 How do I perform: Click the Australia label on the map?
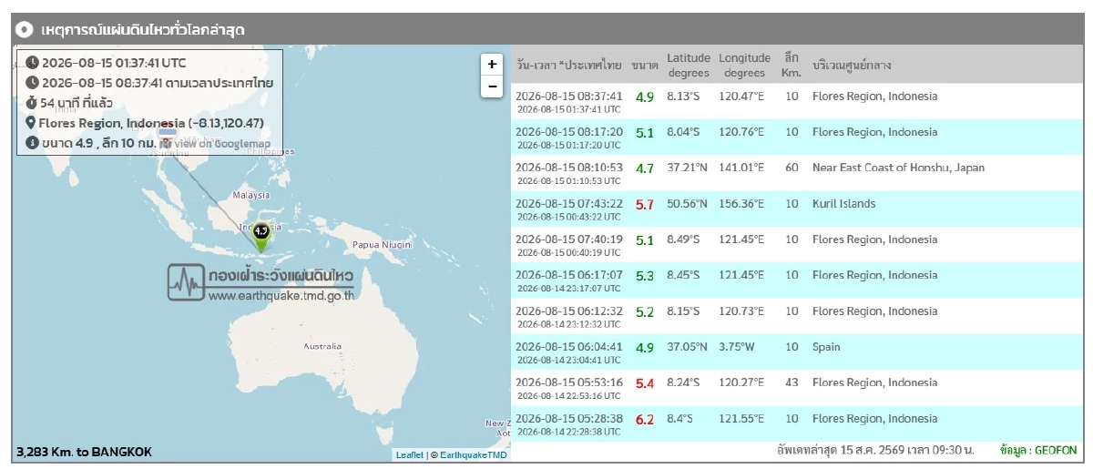pos(322,347)
